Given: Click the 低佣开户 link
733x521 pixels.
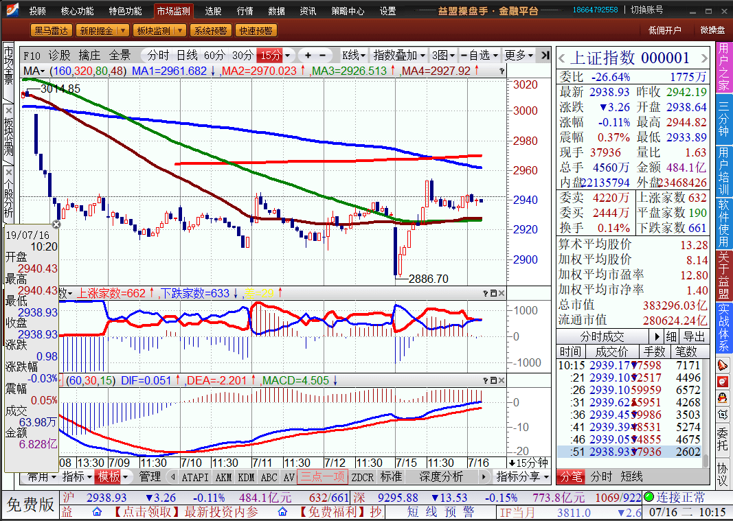Looking at the screenshot, I should pyautogui.click(x=665, y=30).
